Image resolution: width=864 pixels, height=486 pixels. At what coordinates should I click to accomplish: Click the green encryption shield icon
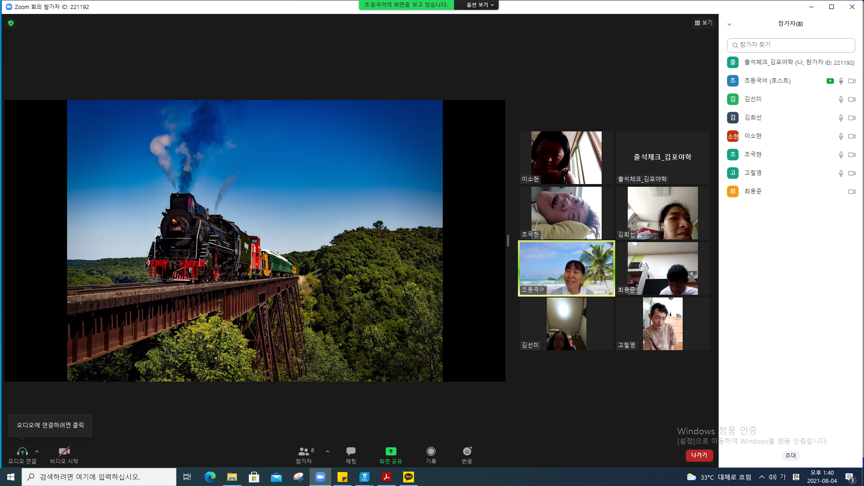coord(11,23)
